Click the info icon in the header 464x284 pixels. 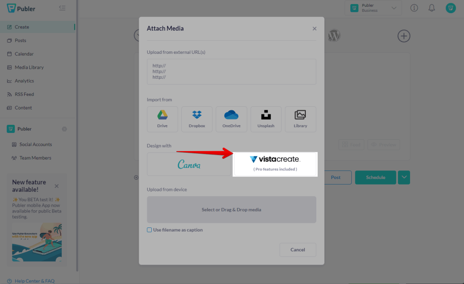(414, 8)
